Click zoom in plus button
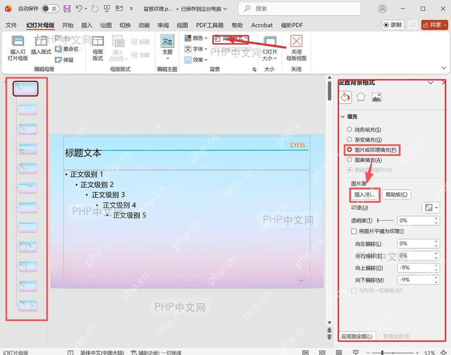The width and height of the screenshot is (451, 355). pyautogui.click(x=417, y=352)
